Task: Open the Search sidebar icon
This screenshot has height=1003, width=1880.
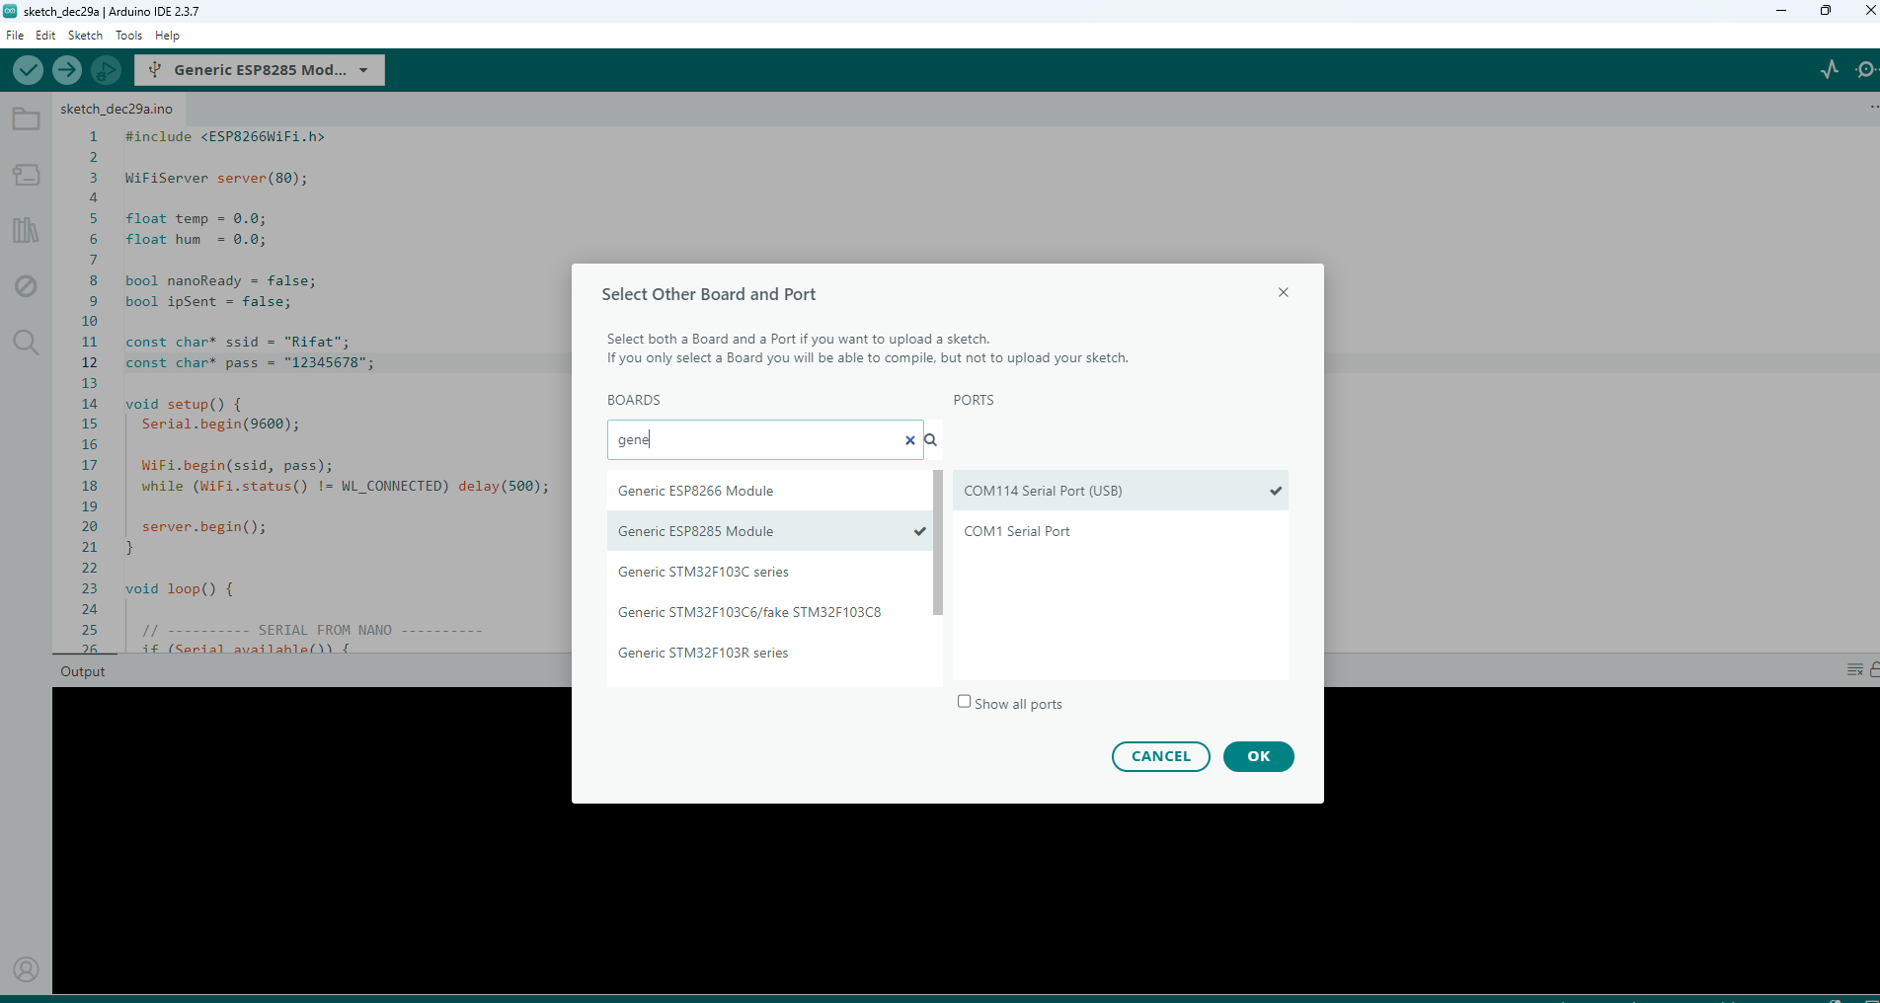Action: tap(26, 343)
